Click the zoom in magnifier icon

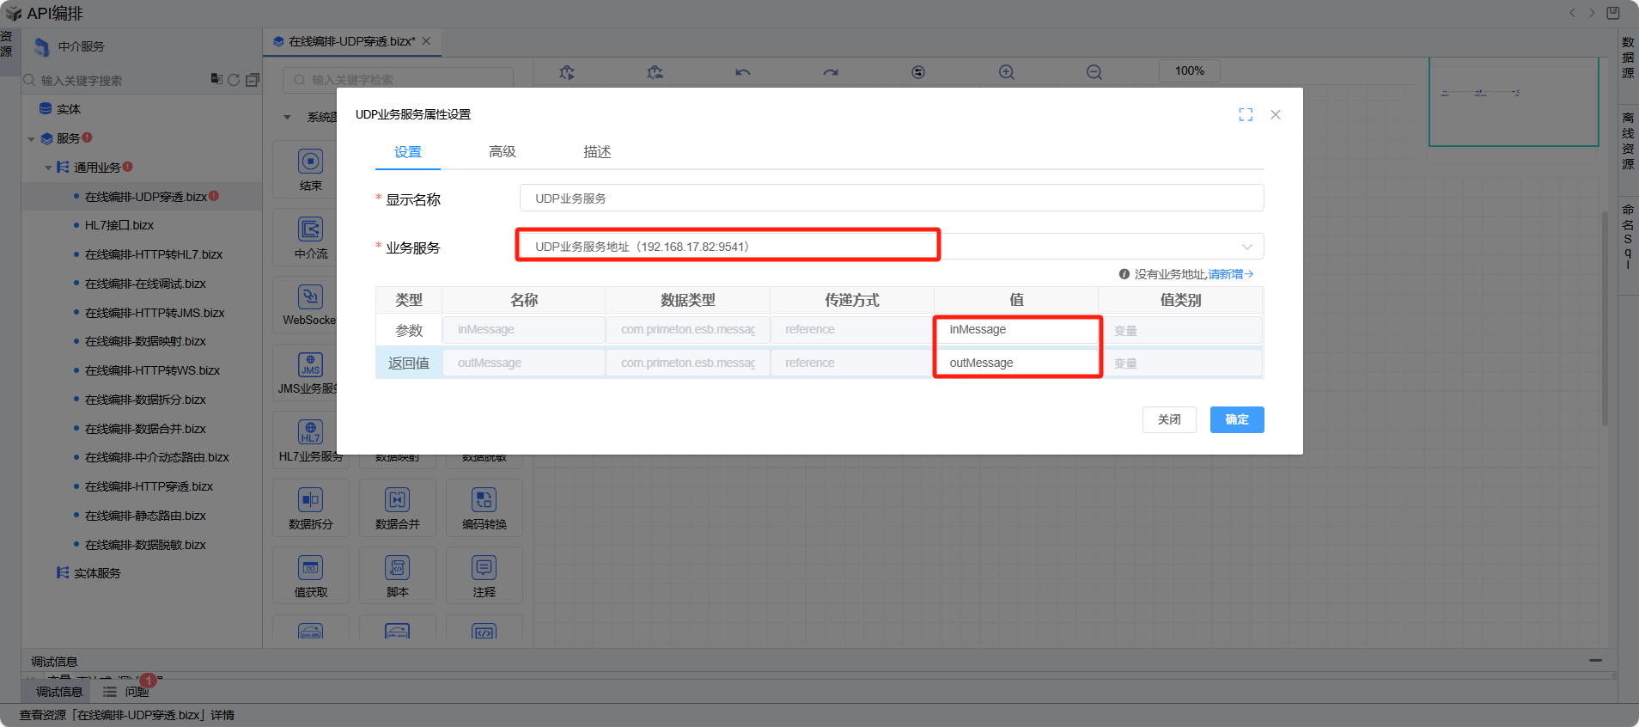click(x=1006, y=72)
